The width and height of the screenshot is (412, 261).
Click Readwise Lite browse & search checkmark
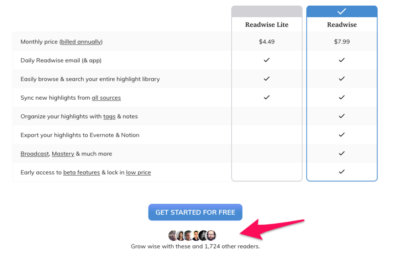(266, 79)
